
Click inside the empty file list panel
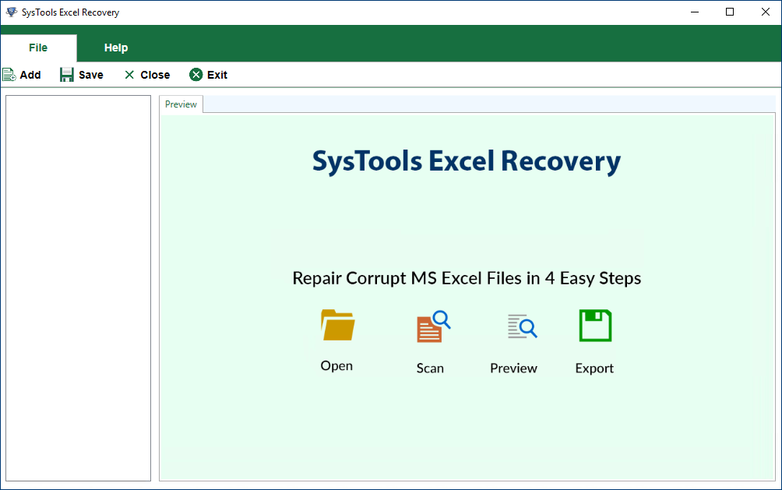(x=78, y=288)
